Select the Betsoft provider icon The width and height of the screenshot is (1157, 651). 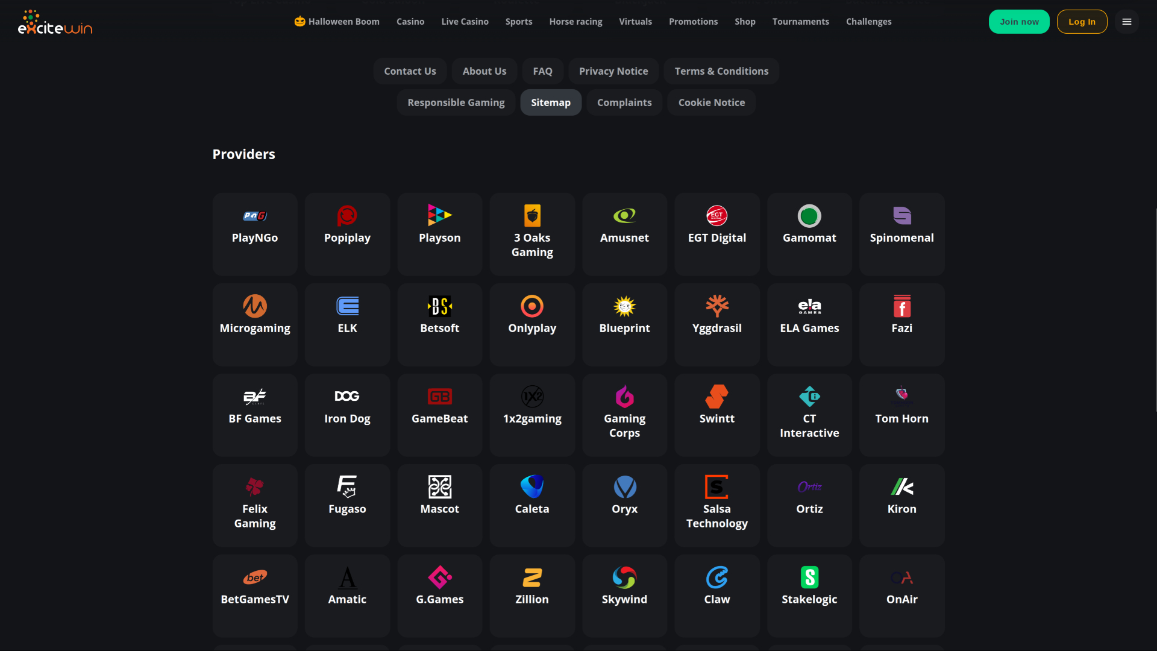[x=439, y=324]
